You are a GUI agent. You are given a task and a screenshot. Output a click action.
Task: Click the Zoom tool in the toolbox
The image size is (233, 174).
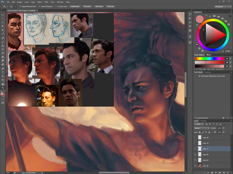(x=3, y=88)
